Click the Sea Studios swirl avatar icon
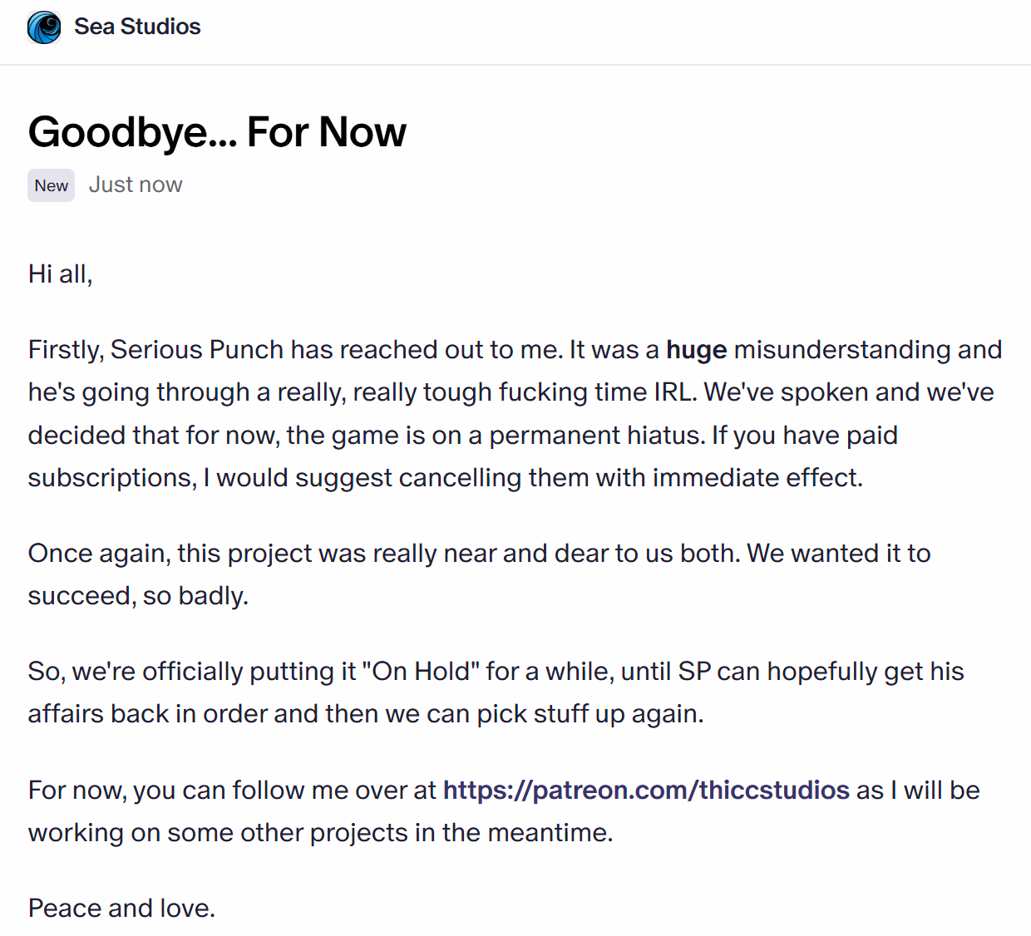This screenshot has height=936, width=1031. 44,27
